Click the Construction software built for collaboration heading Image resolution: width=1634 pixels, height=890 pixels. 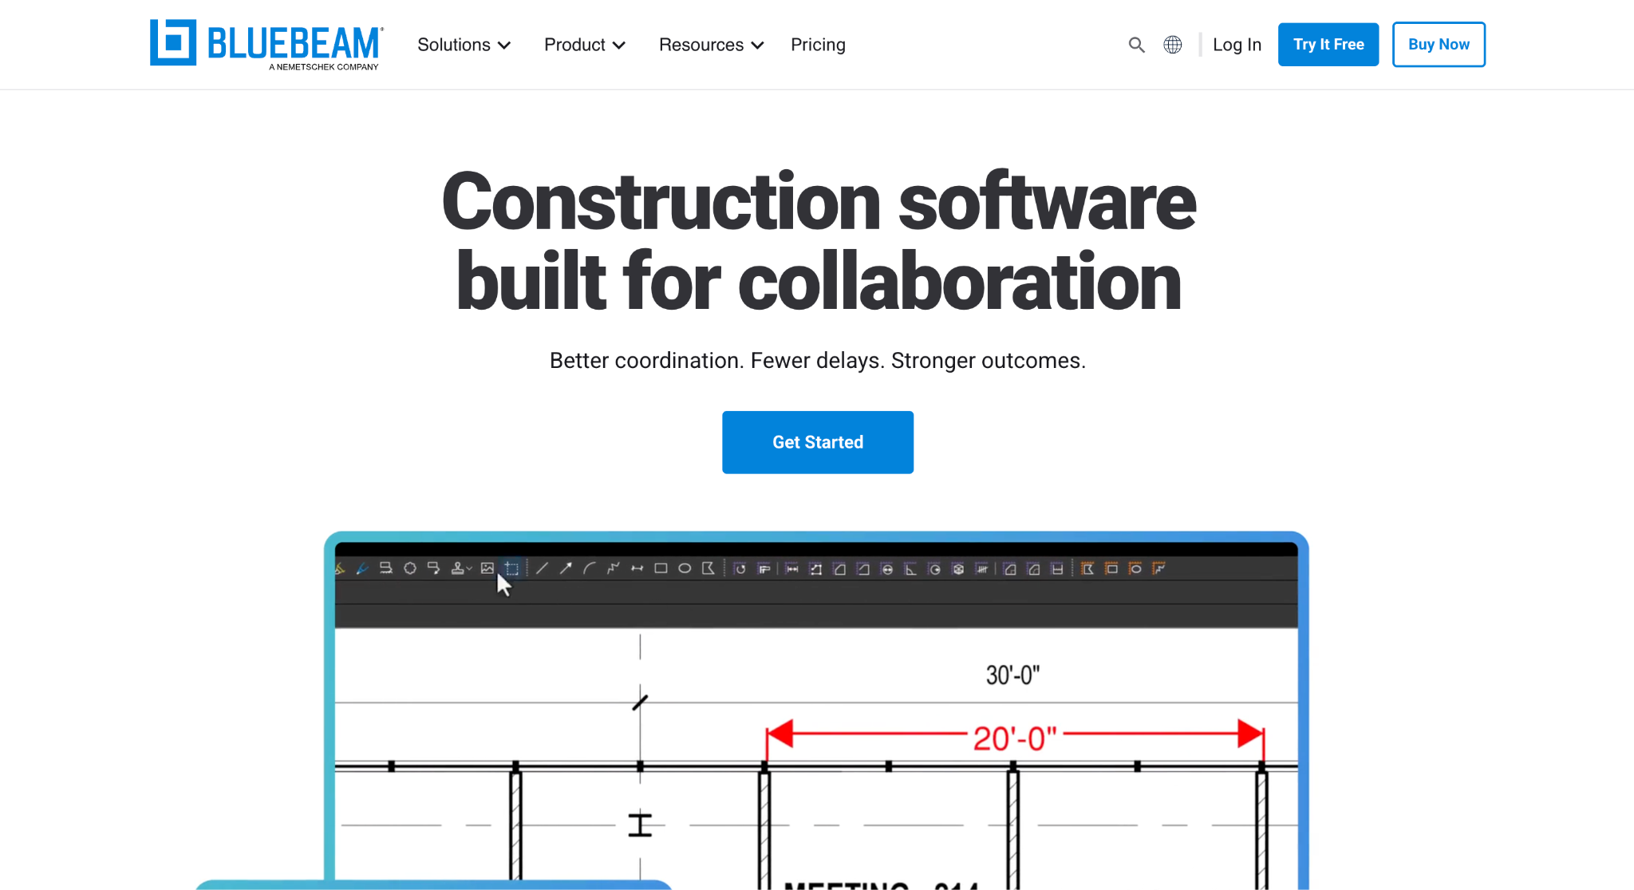click(819, 241)
